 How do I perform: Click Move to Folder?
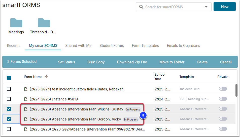coord(172,62)
